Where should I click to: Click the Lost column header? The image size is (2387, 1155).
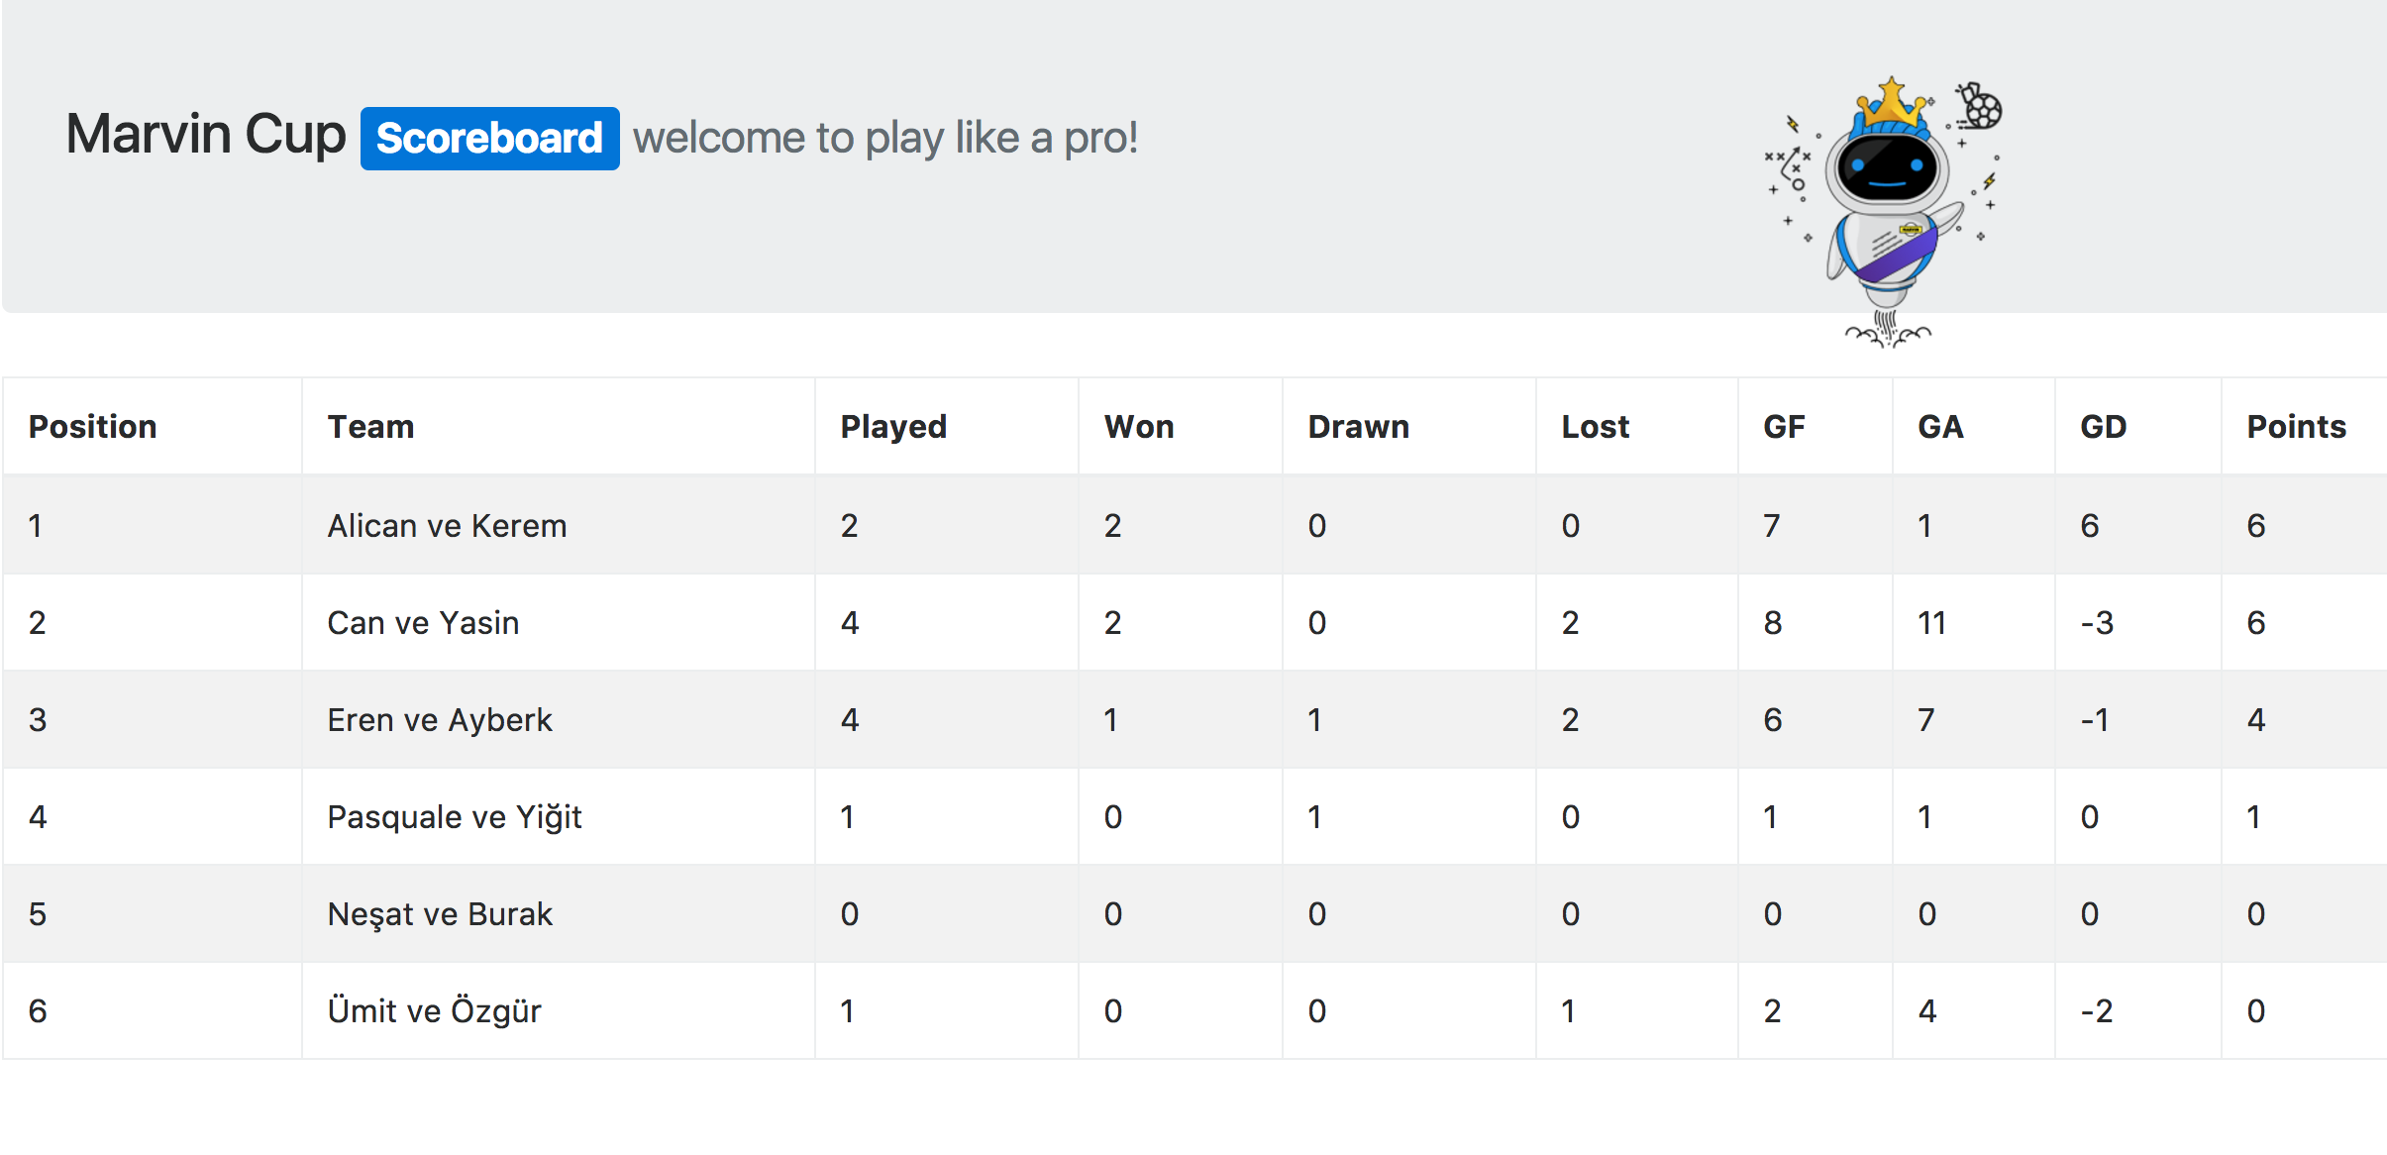click(x=1595, y=427)
